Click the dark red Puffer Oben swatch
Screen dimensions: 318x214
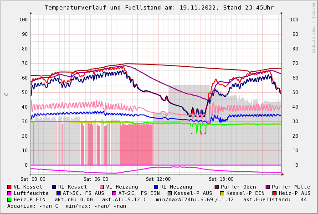pos(217,187)
